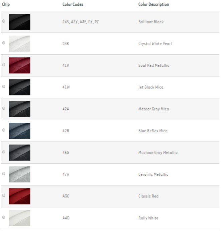The width and height of the screenshot is (221, 231).
Task: Click the Crystal White Pearl paint chip
Action: 19,44
